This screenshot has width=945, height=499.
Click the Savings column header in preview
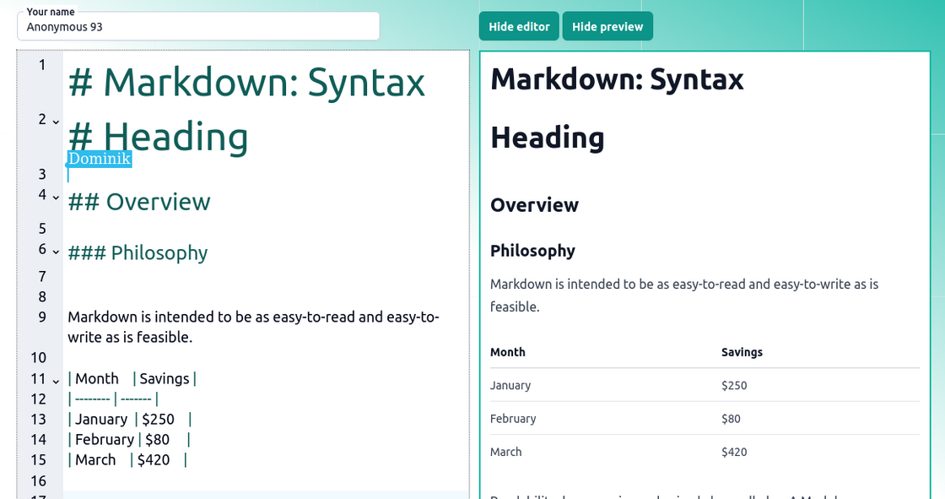point(742,352)
